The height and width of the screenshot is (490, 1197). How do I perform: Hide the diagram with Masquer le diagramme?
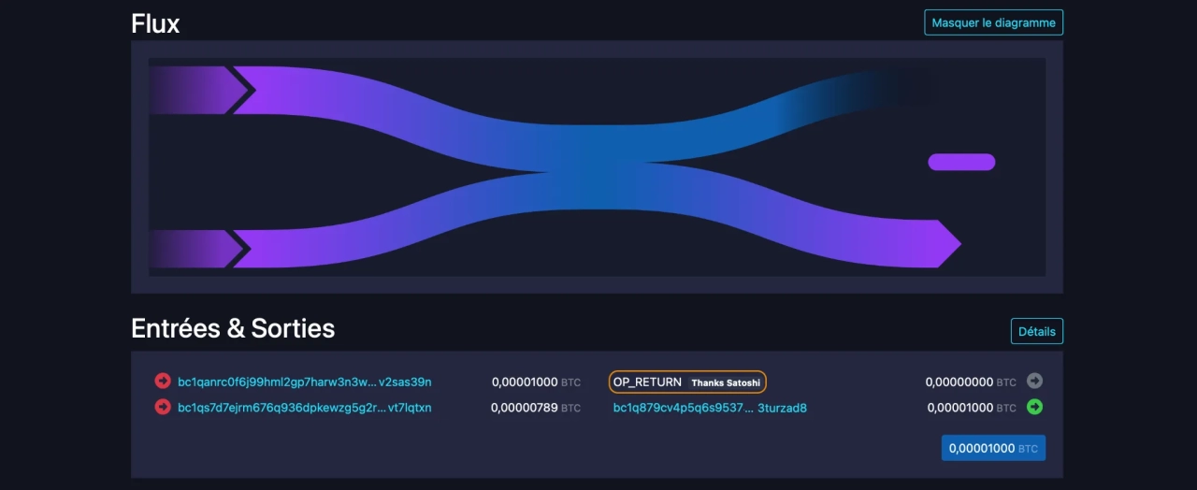993,22
